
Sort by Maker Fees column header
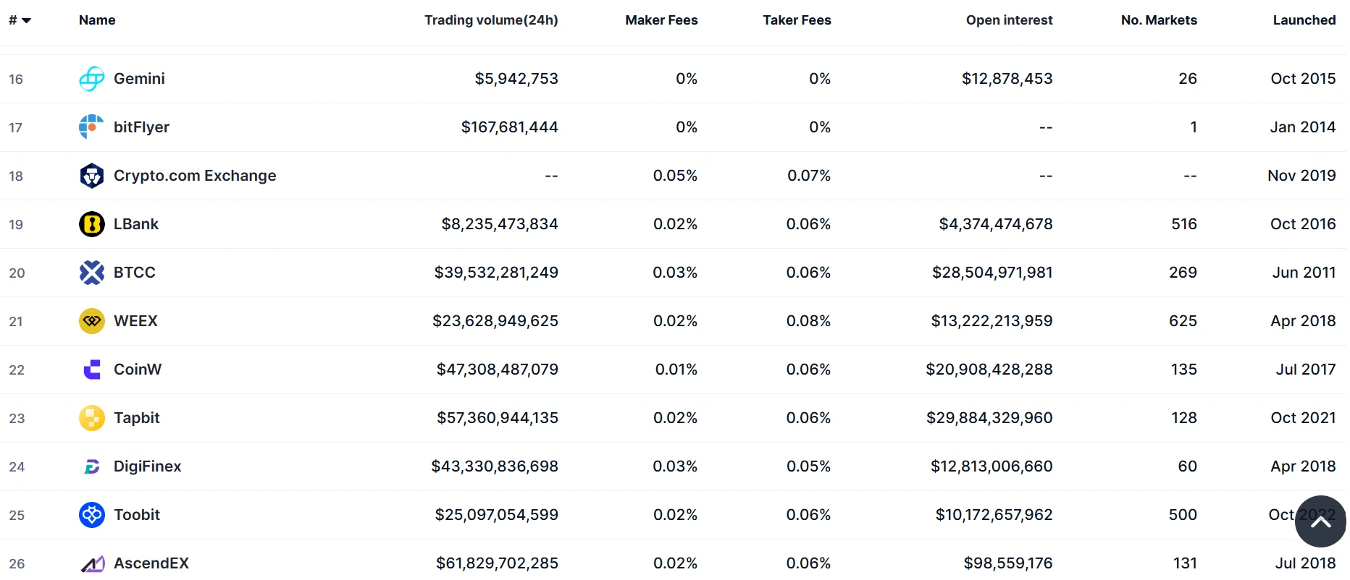coord(661,20)
